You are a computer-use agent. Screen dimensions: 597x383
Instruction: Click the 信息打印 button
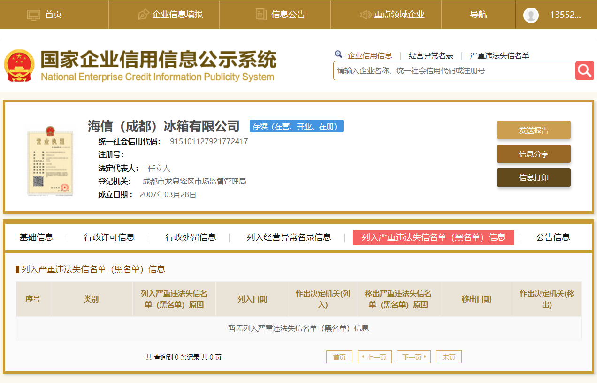tap(534, 177)
